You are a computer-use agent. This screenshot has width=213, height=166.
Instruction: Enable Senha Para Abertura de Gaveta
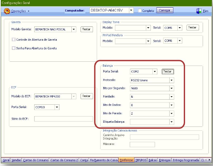[13, 48]
